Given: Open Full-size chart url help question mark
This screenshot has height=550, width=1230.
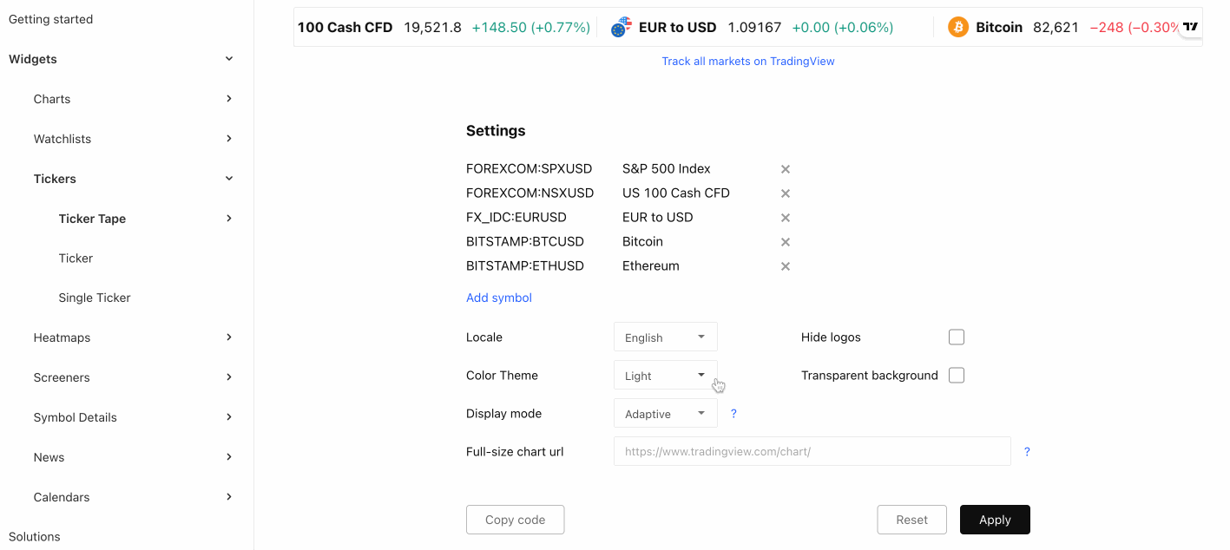Looking at the screenshot, I should click(x=1027, y=452).
